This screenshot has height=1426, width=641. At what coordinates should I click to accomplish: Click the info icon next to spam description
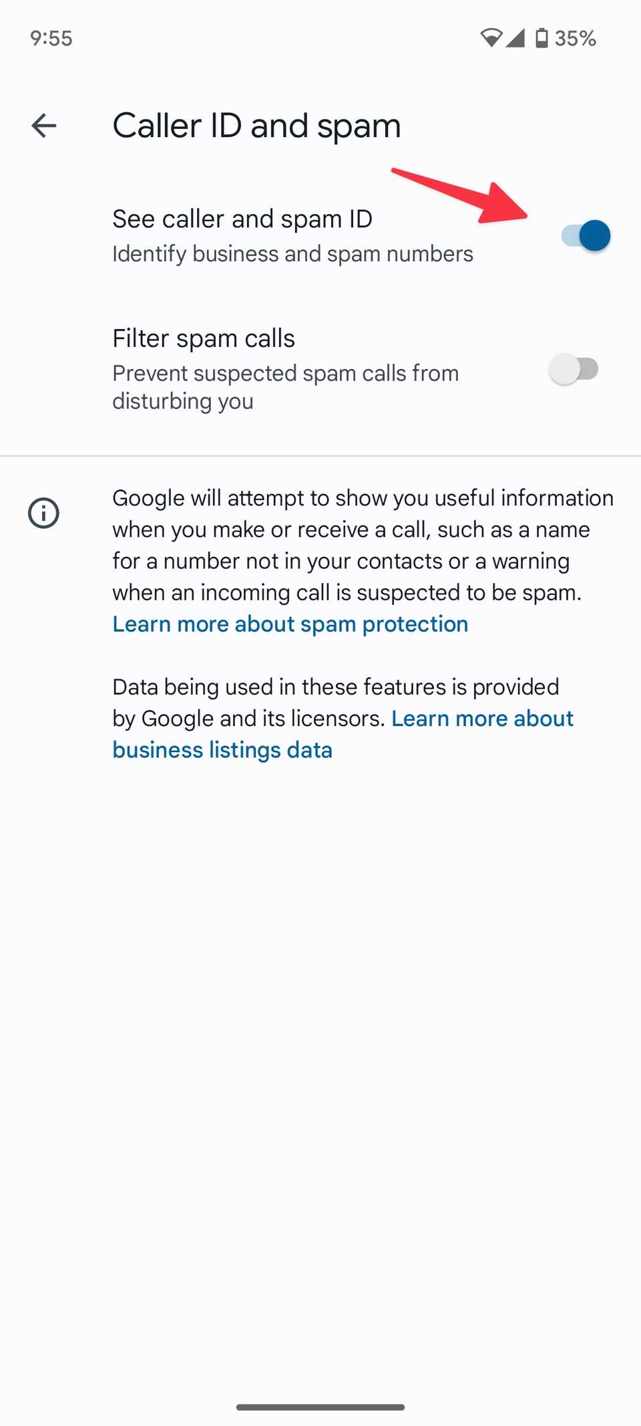pyautogui.click(x=43, y=513)
